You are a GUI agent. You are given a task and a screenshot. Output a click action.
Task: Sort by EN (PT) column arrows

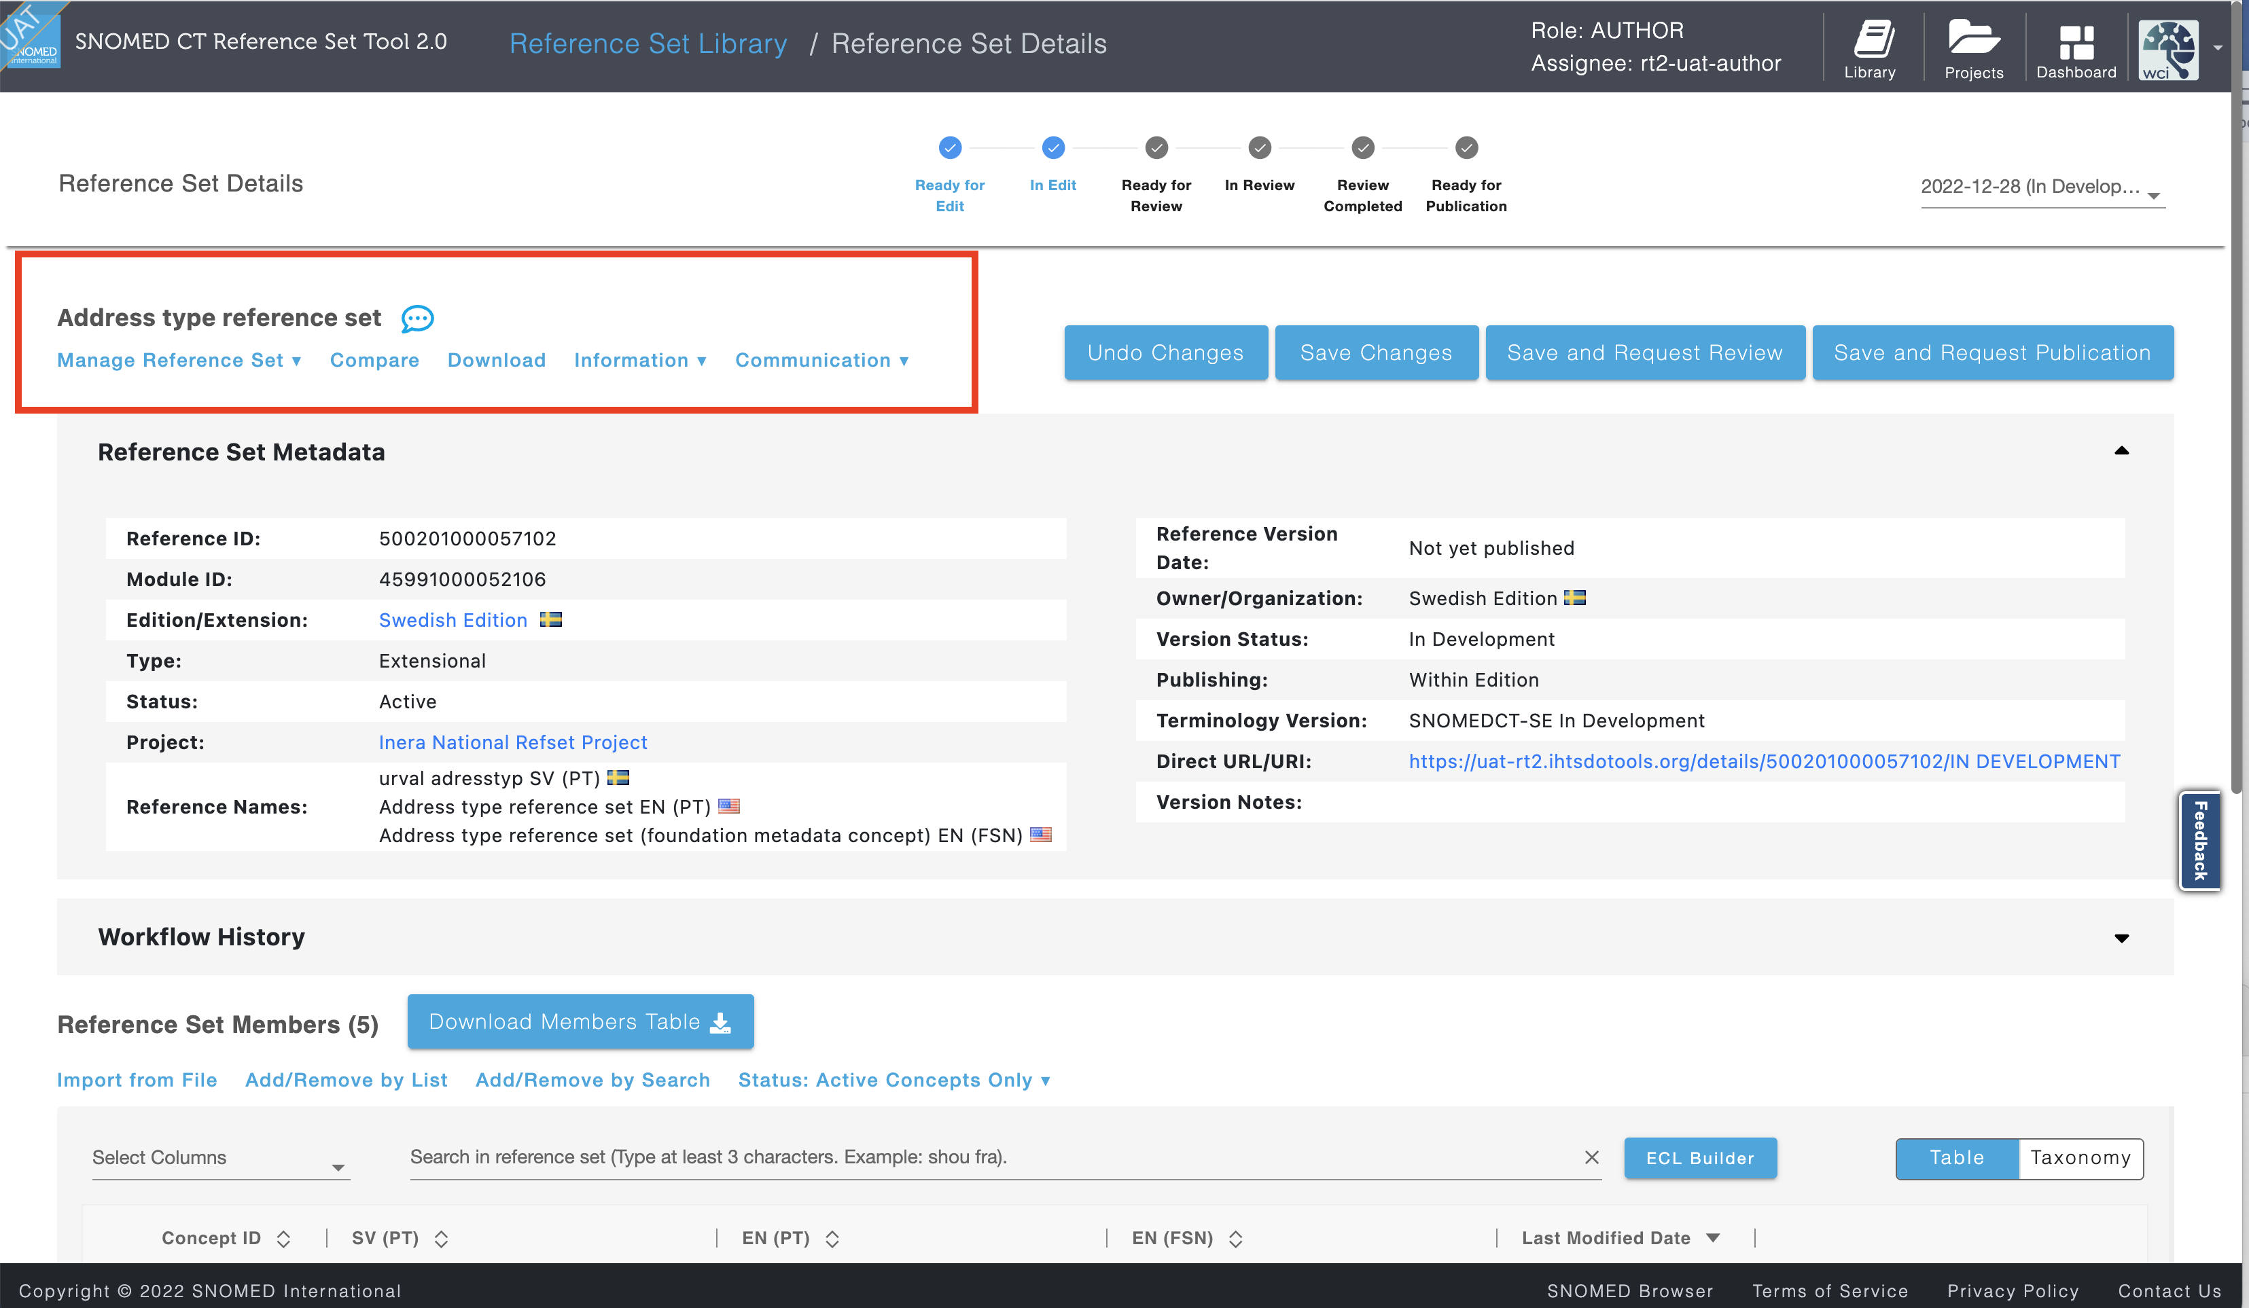point(832,1239)
